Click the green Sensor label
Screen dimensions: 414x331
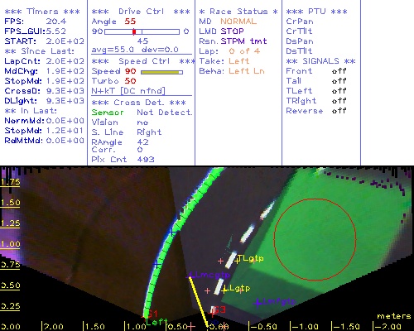point(108,113)
